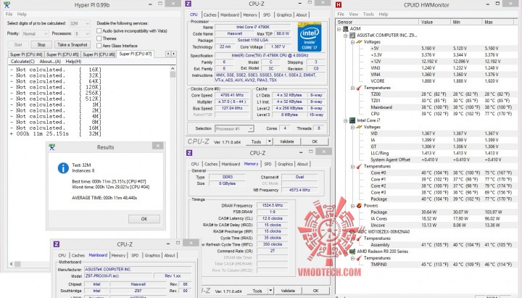
Task: Open the Processors count dropdown
Action: (x=82, y=33)
